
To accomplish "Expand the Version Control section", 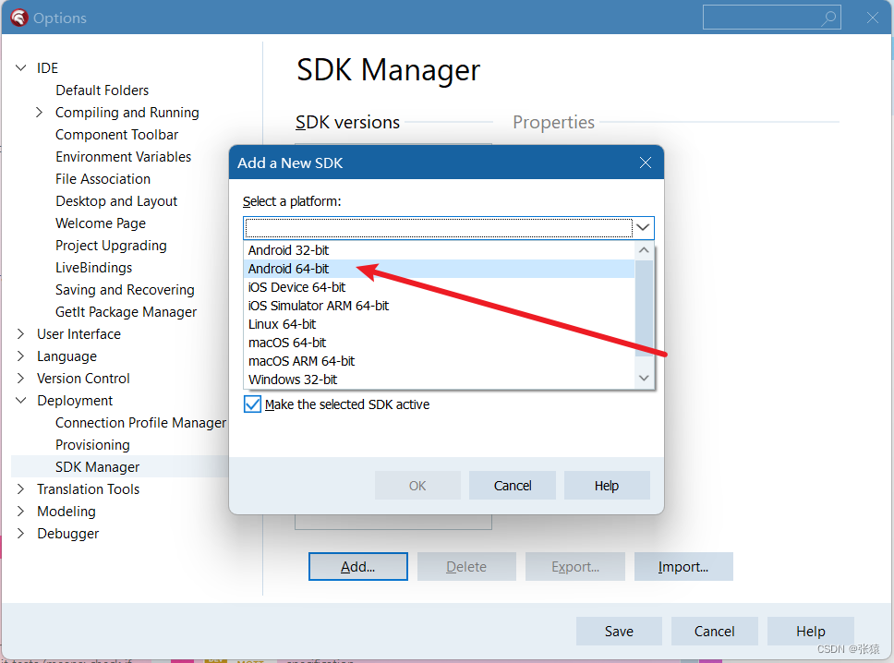I will [x=20, y=378].
